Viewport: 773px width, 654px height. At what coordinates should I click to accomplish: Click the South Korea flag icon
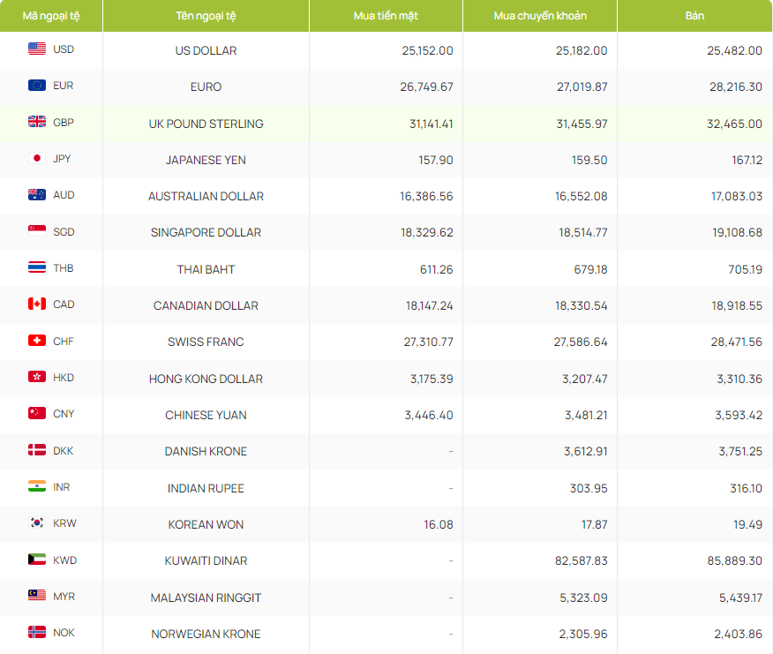point(37,523)
